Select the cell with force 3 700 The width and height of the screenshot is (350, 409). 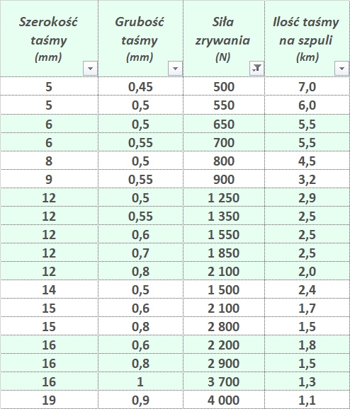[224, 381]
